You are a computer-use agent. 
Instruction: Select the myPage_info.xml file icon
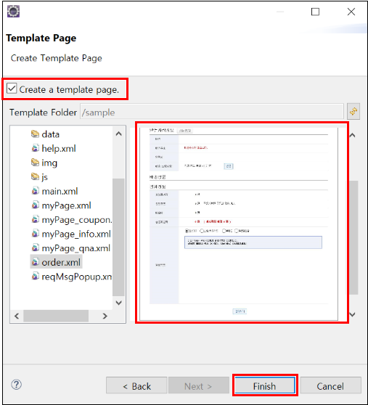35,234
